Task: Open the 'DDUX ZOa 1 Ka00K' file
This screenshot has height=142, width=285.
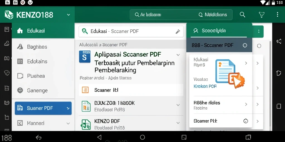Action: point(114,103)
